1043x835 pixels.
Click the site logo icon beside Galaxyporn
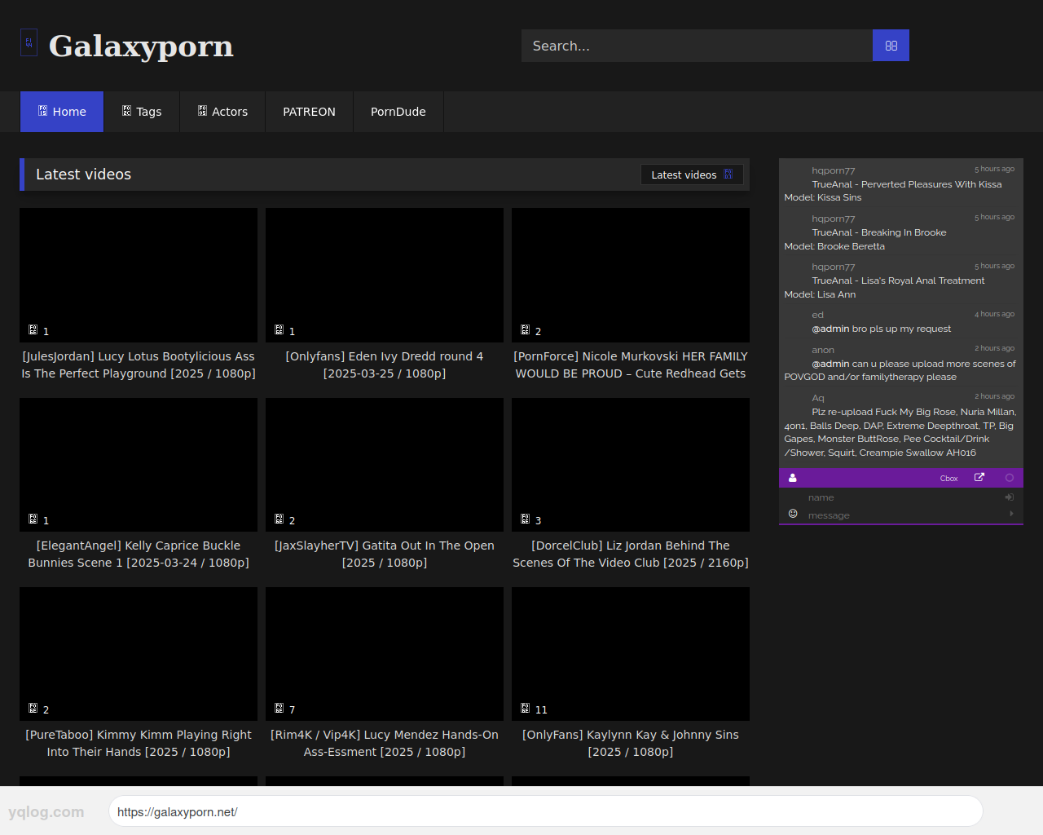[x=29, y=43]
